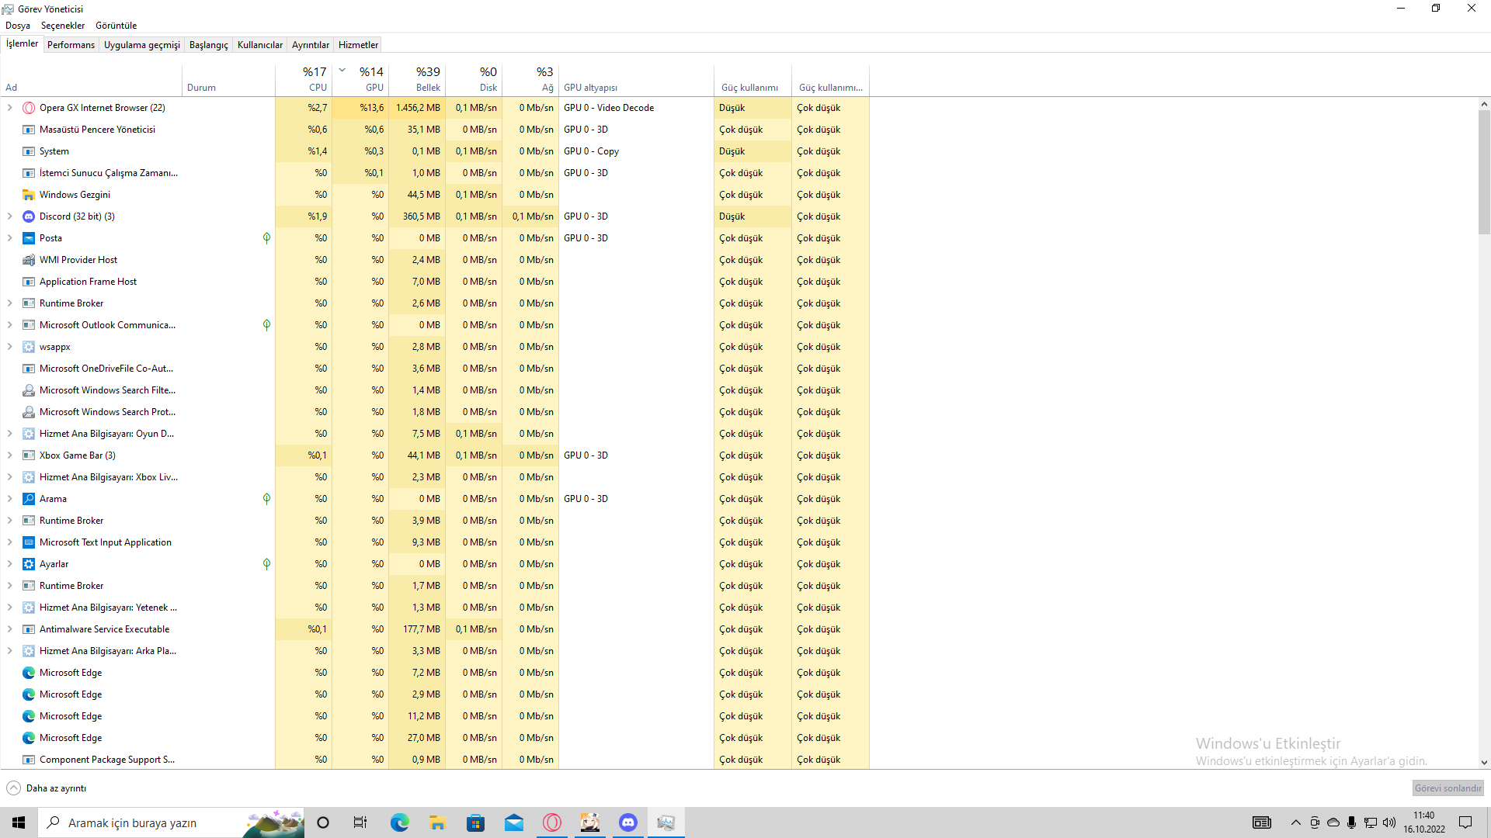The image size is (1491, 838).
Task: Click the Arama search process icon
Action: [x=29, y=499]
